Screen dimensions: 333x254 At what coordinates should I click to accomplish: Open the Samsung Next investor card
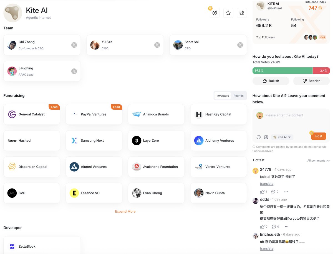(x=94, y=141)
